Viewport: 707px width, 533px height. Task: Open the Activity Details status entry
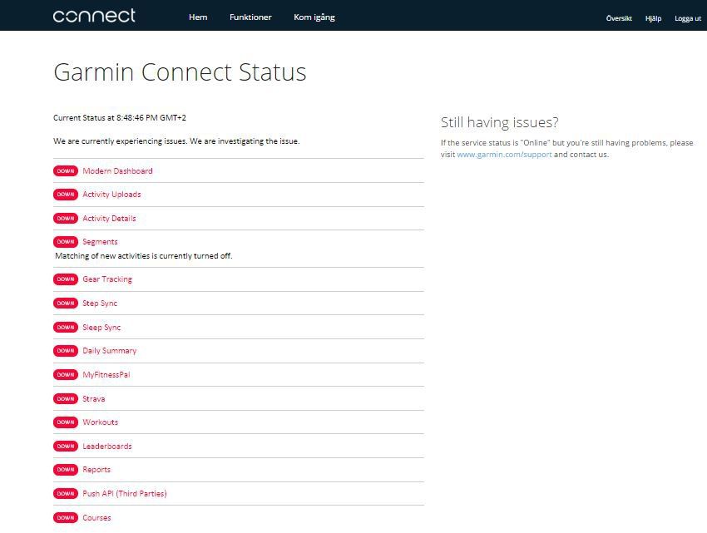[x=109, y=219]
